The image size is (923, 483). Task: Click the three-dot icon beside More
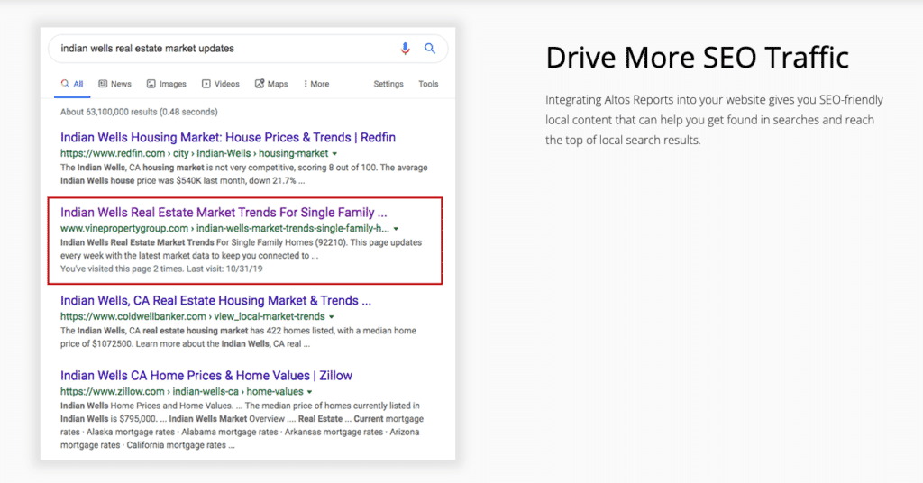point(306,84)
